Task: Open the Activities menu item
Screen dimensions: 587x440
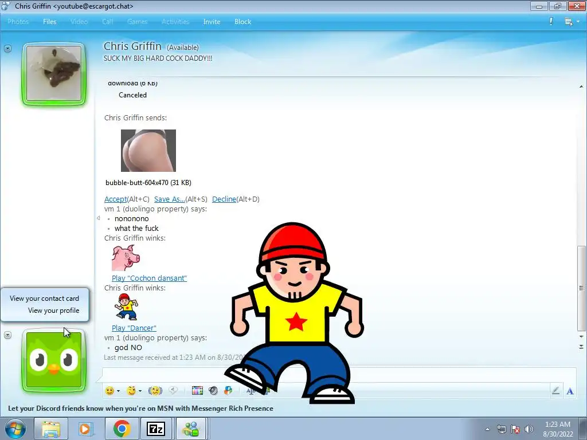Action: coord(175,22)
